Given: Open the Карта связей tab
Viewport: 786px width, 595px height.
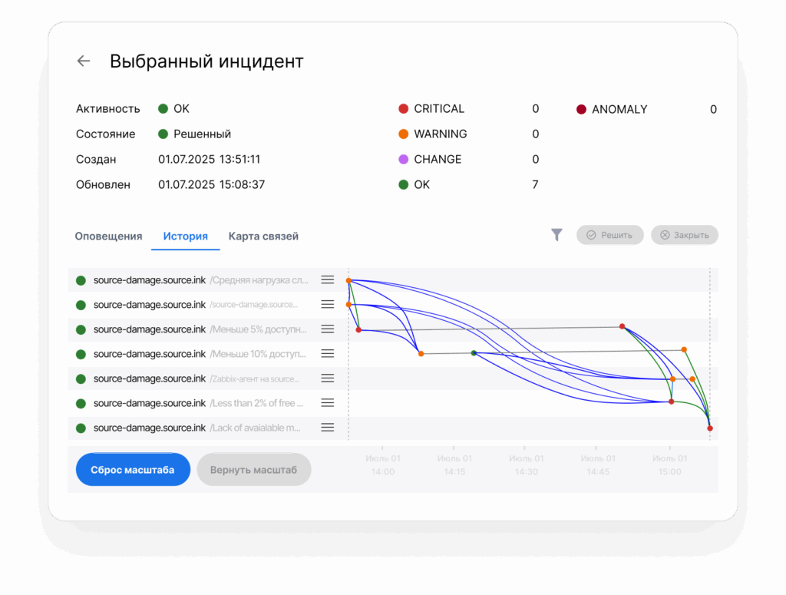Looking at the screenshot, I should (x=263, y=236).
